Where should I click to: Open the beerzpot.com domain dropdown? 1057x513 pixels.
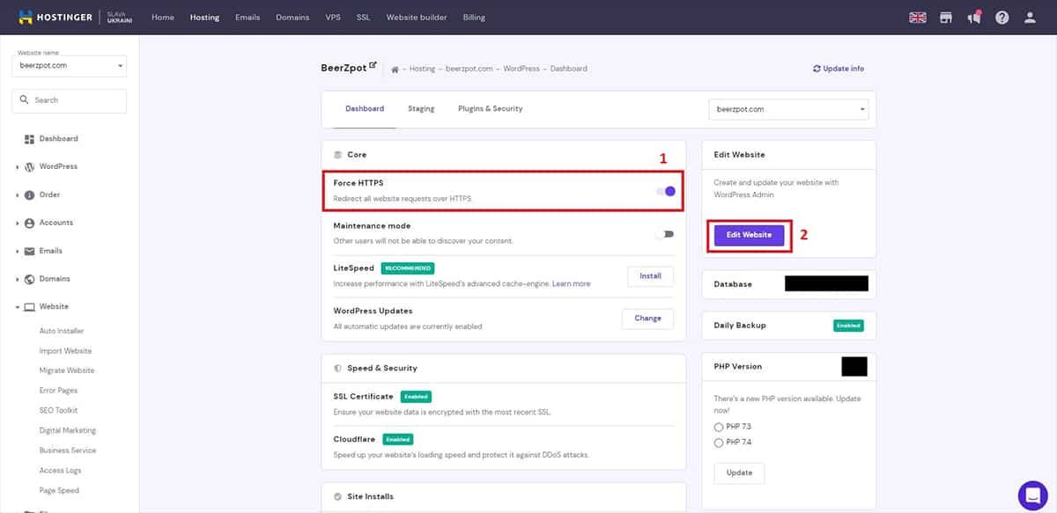tap(788, 110)
